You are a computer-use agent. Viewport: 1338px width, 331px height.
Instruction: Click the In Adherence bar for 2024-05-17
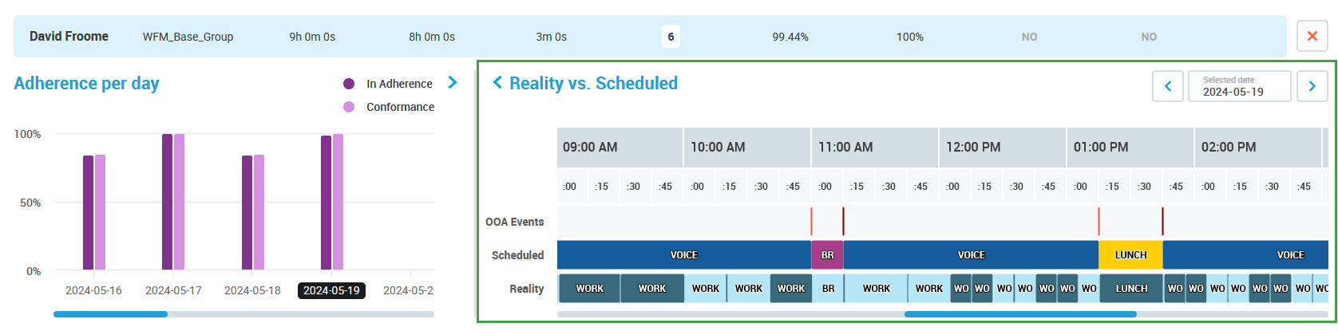tap(167, 202)
